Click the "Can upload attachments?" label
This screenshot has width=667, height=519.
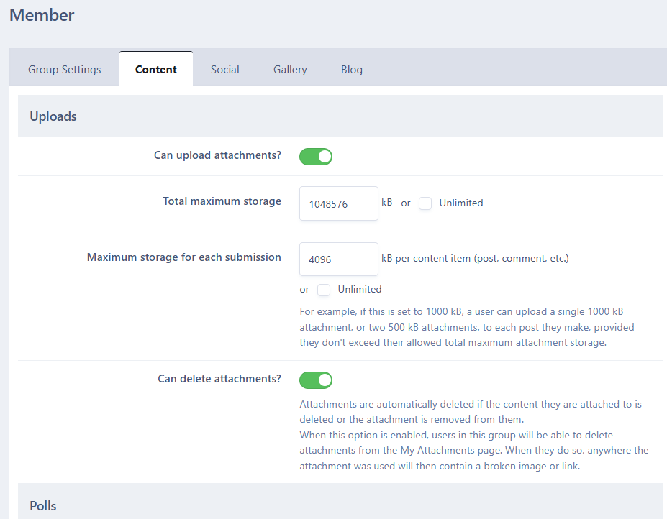(x=217, y=155)
